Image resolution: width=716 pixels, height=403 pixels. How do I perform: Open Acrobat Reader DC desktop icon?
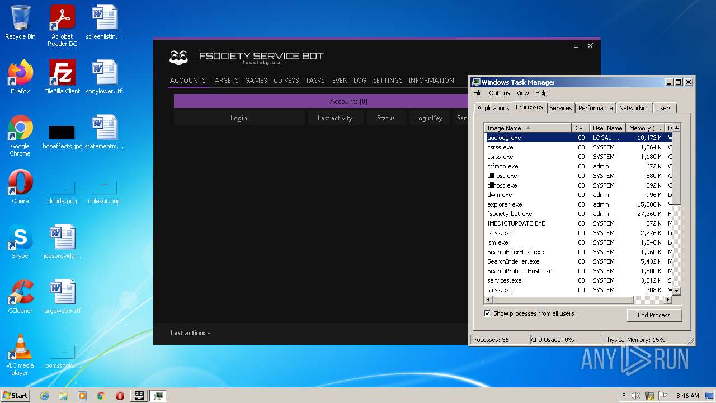click(62, 26)
